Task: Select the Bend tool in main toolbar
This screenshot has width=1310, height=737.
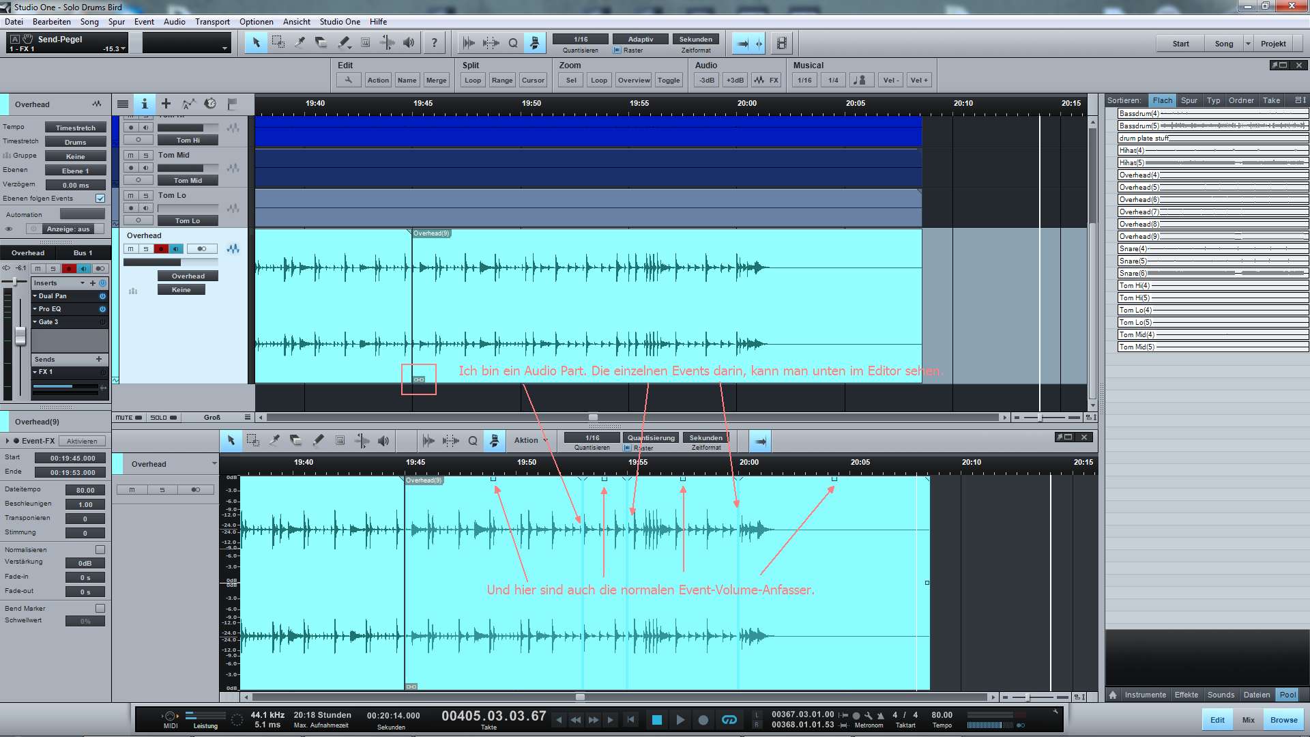Action: tap(387, 43)
